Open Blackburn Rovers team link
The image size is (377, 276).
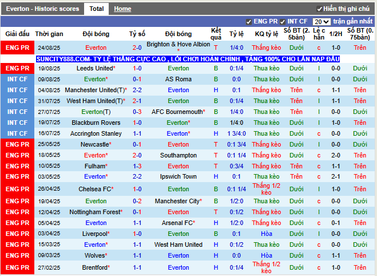(96, 123)
